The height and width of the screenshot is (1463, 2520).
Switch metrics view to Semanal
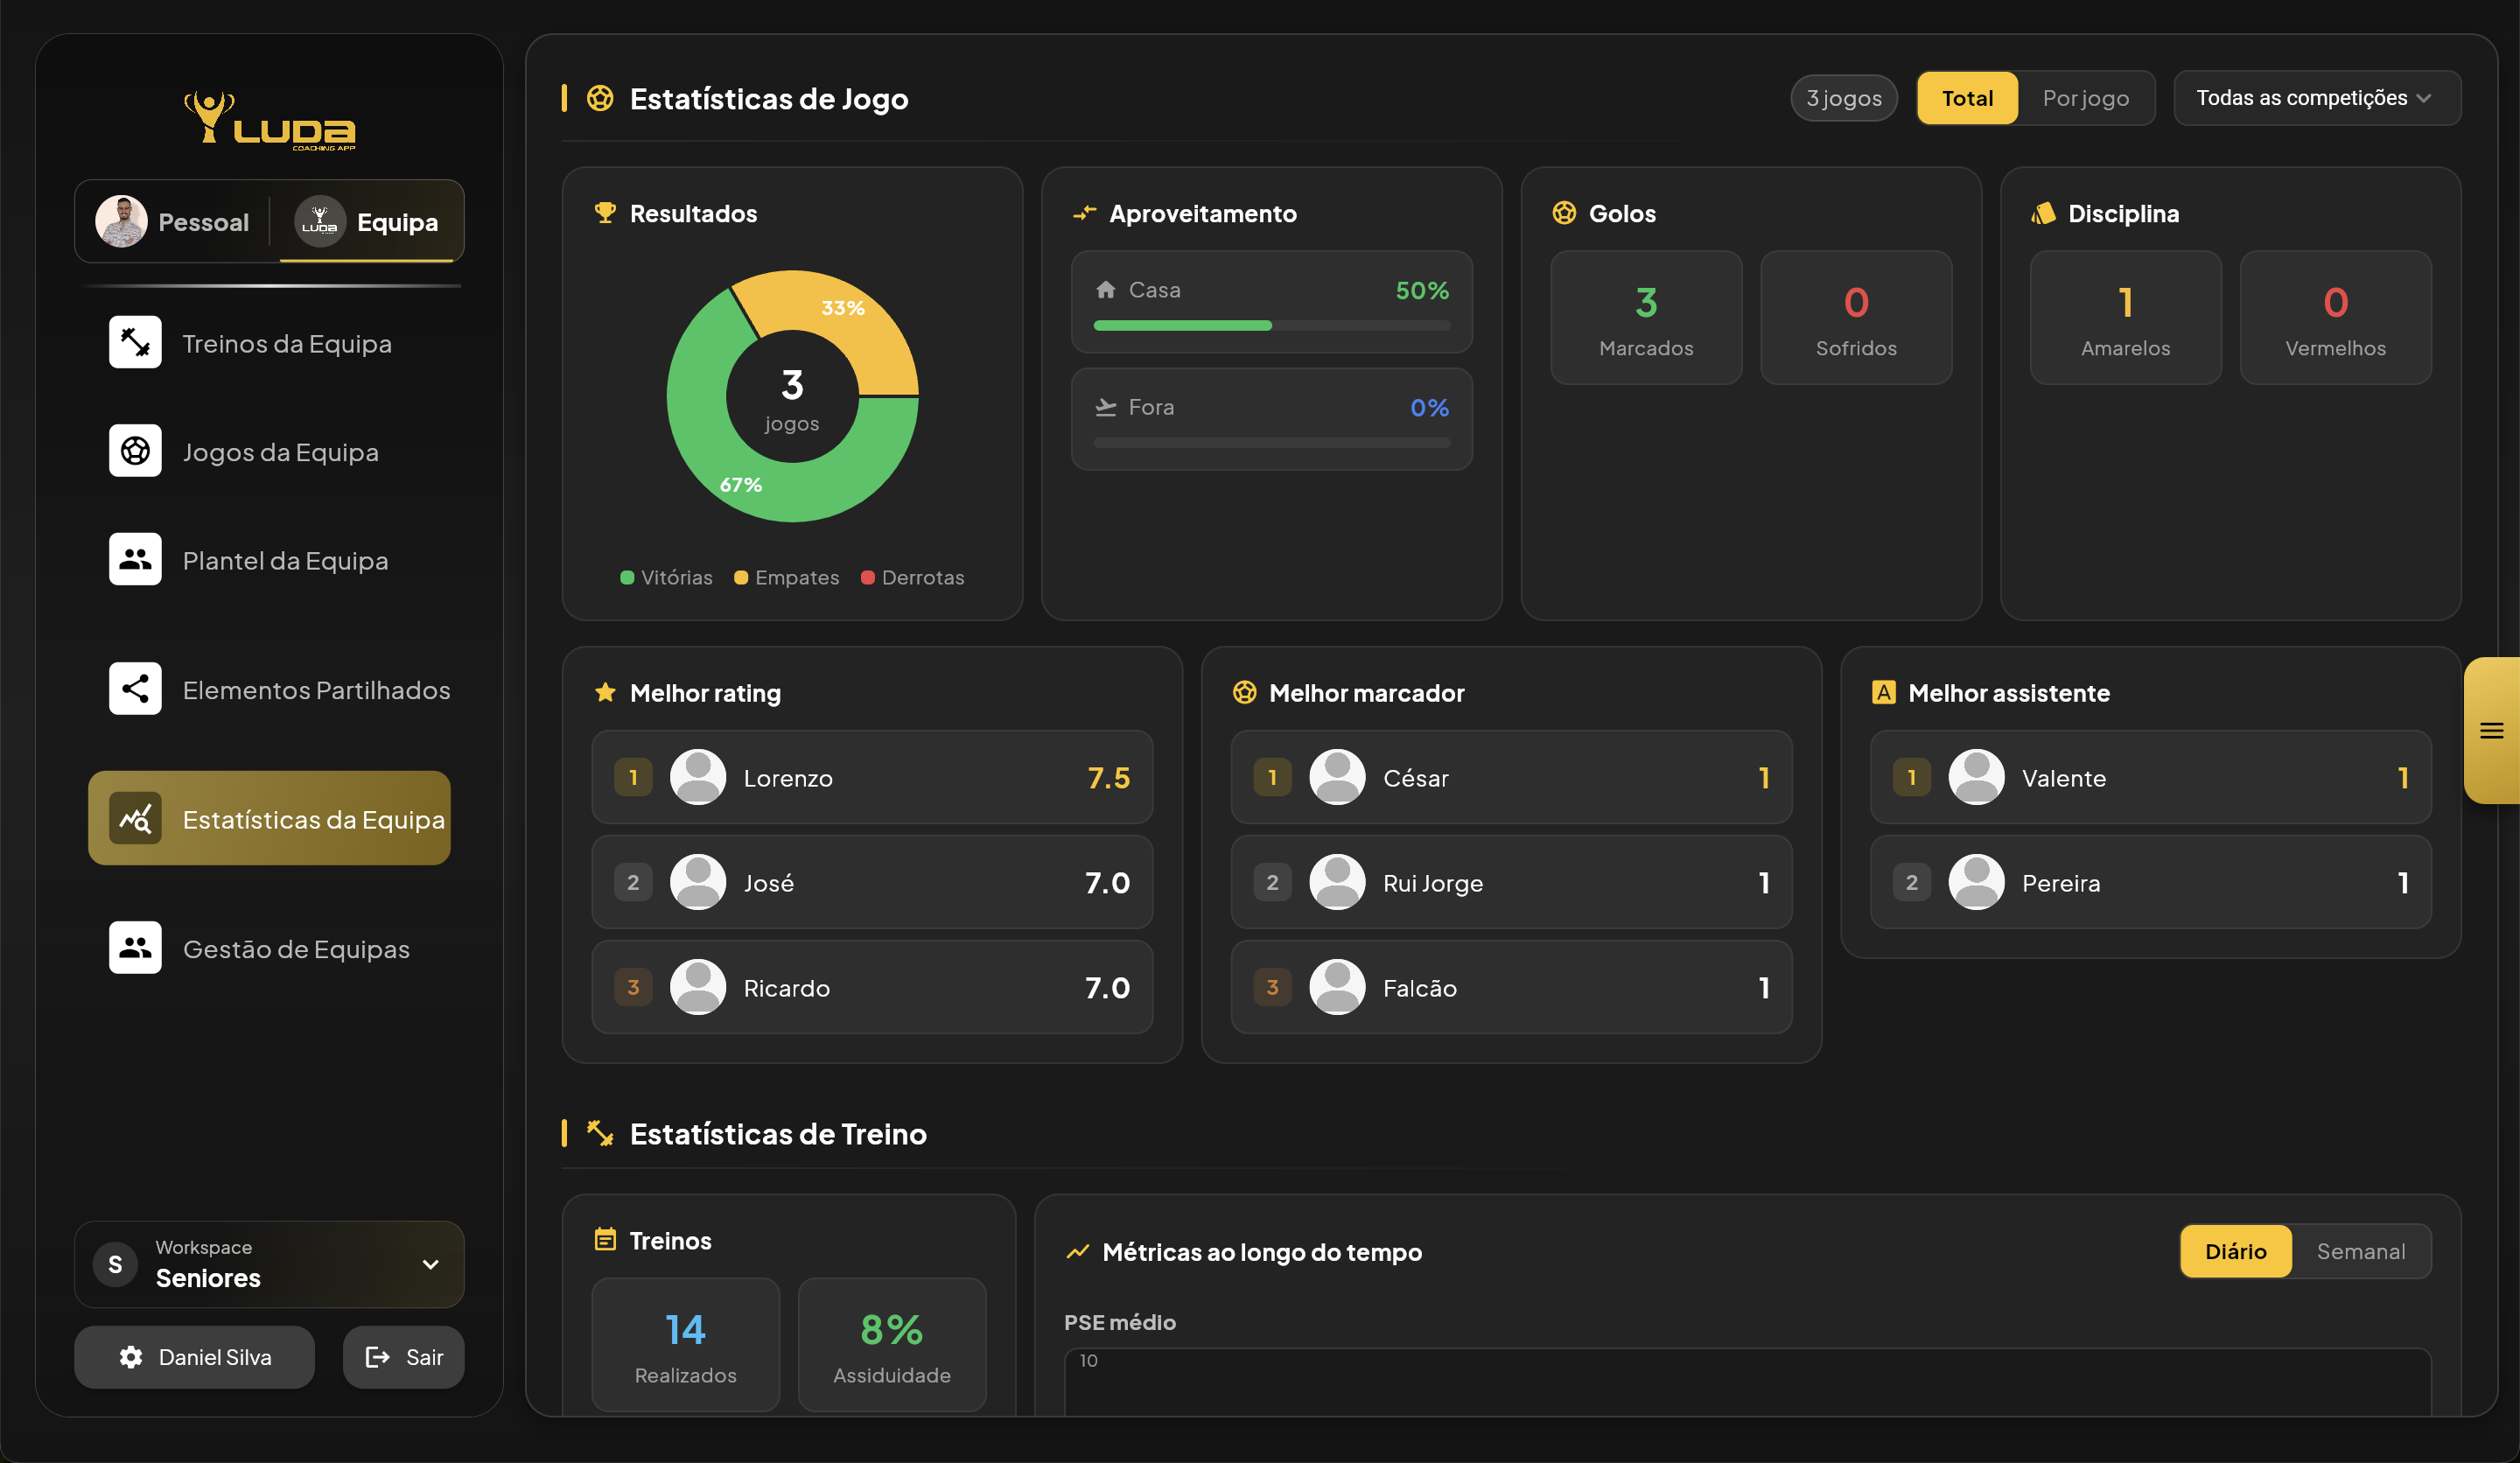coord(2360,1251)
